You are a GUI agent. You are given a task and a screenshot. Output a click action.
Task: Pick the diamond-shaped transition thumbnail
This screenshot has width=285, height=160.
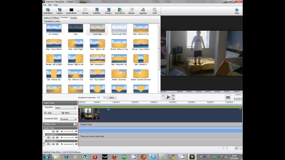coord(119,89)
